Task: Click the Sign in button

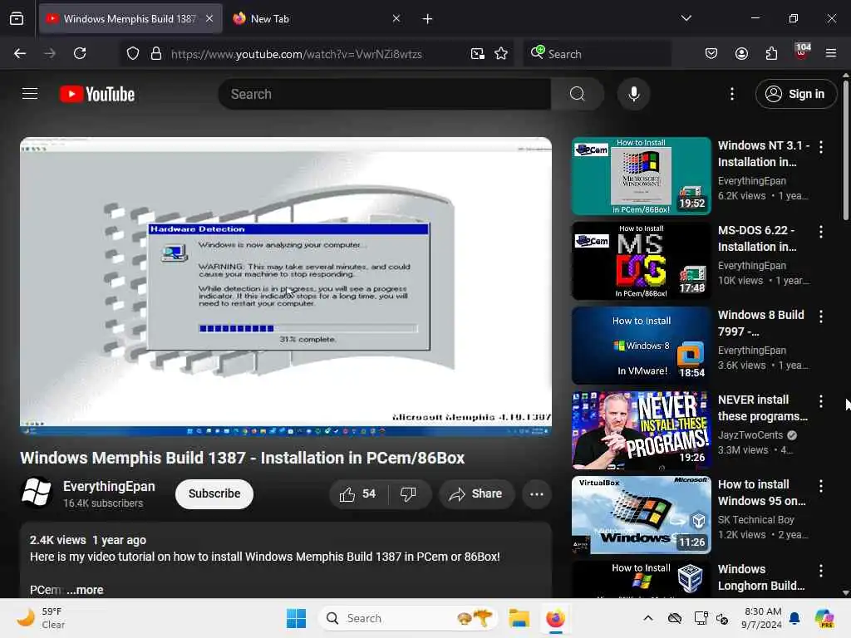Action: 795,94
